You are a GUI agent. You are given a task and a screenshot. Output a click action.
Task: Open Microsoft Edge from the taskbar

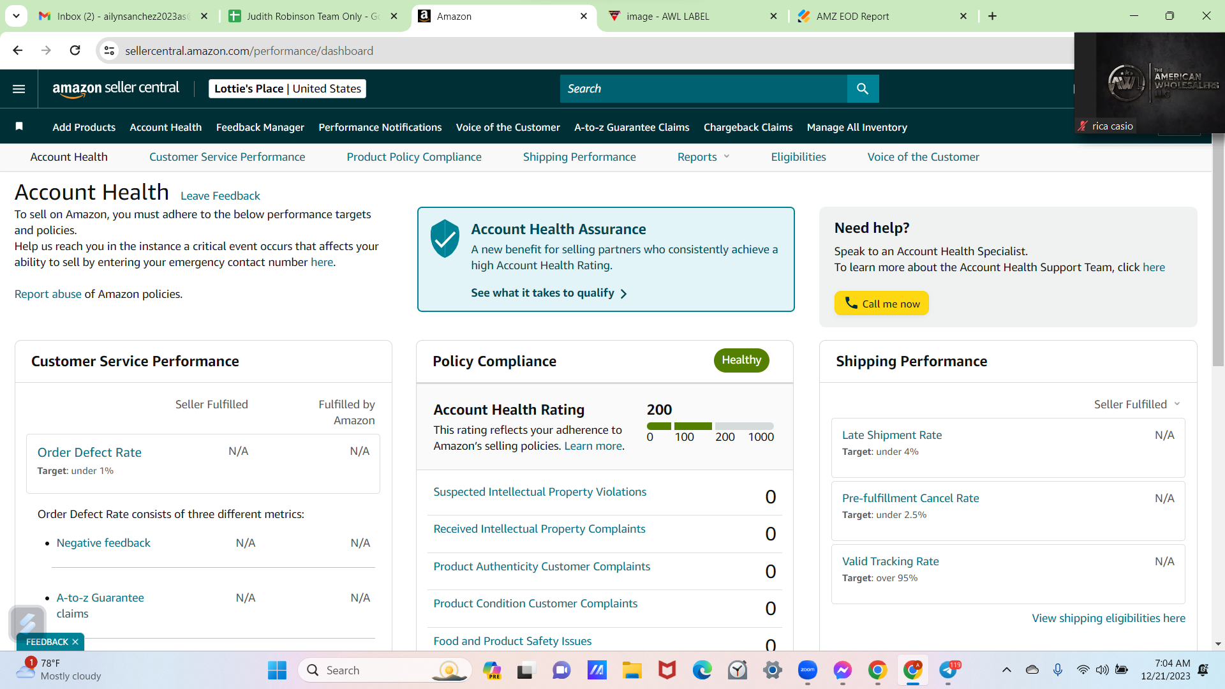coord(702,670)
